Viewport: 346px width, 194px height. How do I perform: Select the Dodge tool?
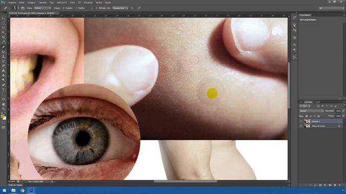coord(3,80)
